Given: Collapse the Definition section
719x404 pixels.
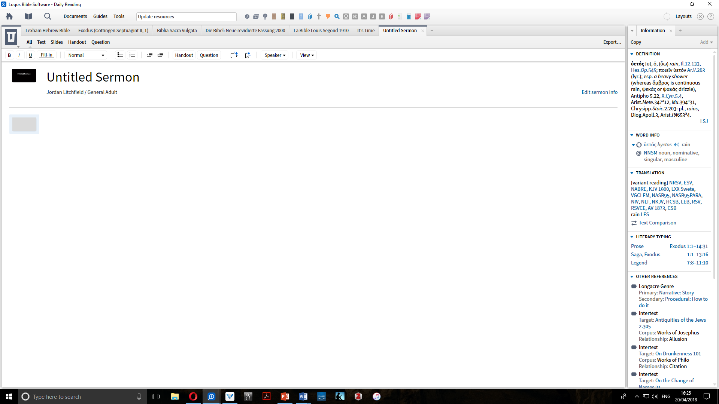Looking at the screenshot, I should (x=632, y=54).
